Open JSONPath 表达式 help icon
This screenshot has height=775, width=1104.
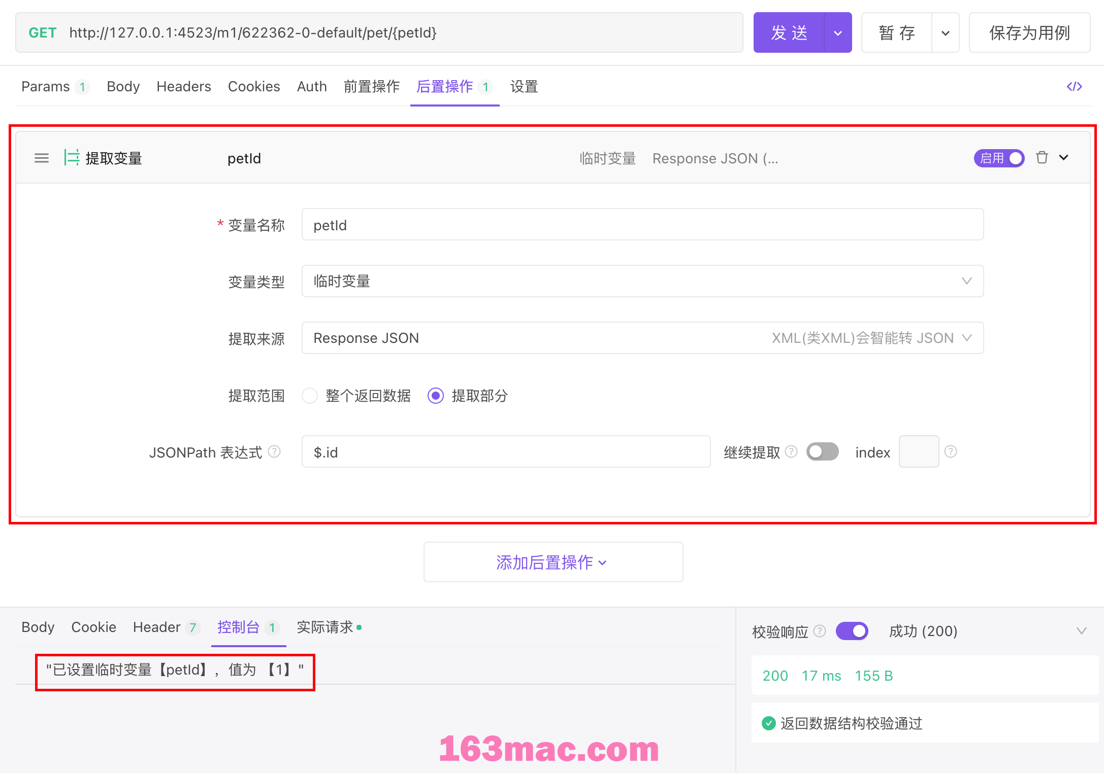tap(274, 451)
